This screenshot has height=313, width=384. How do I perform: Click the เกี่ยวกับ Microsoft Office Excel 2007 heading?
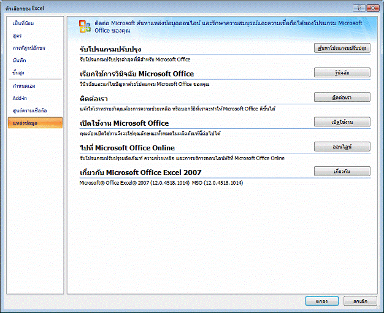point(140,172)
